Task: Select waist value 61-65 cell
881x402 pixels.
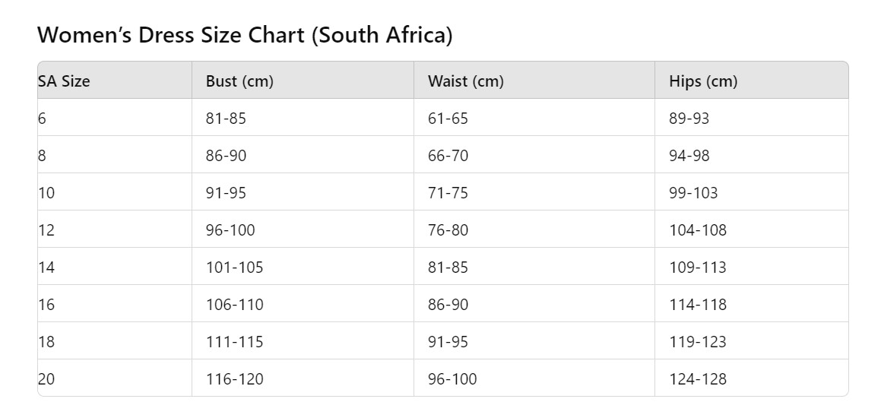Action: click(448, 119)
